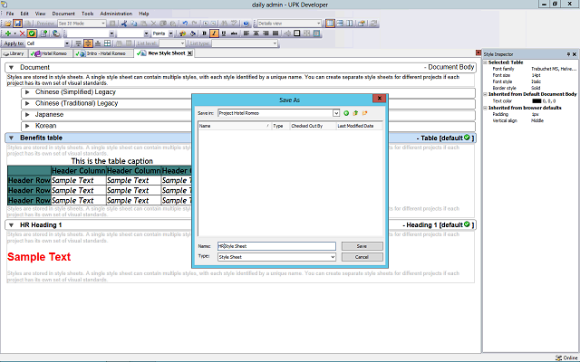Click the Up One Level folder icon

[x=355, y=113]
